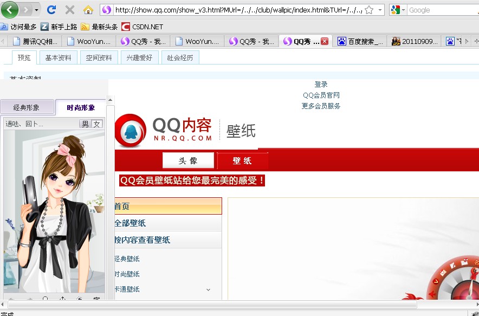Click the QQ penguin logo
479x316 pixels.
pos(130,131)
